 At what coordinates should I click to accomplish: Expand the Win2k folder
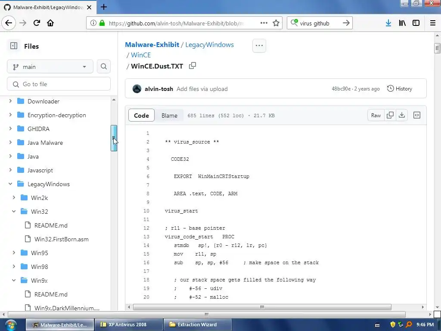(x=14, y=197)
